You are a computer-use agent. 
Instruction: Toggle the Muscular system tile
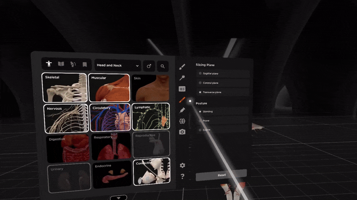click(x=109, y=88)
